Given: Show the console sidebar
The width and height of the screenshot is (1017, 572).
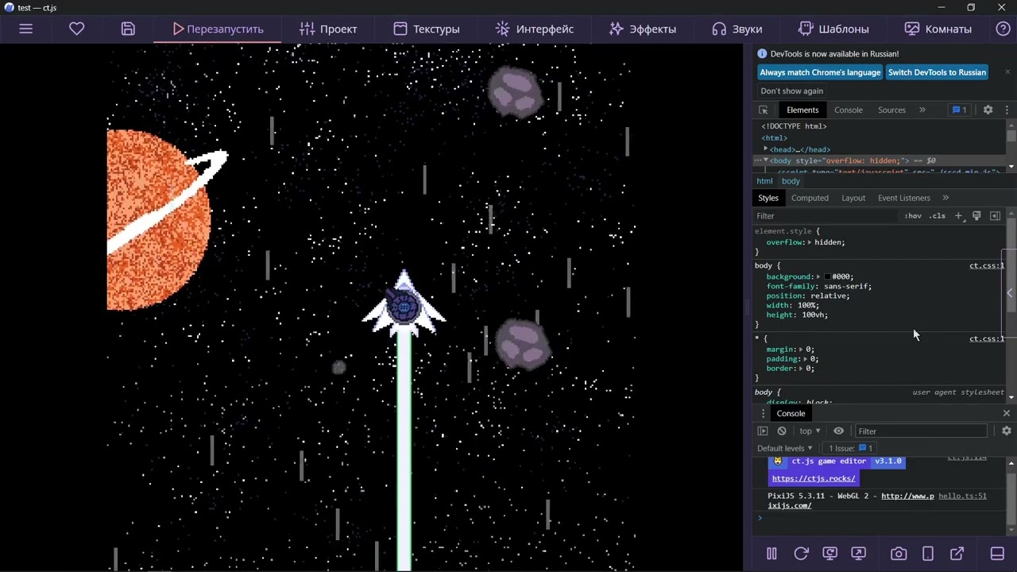Looking at the screenshot, I should click(x=763, y=431).
